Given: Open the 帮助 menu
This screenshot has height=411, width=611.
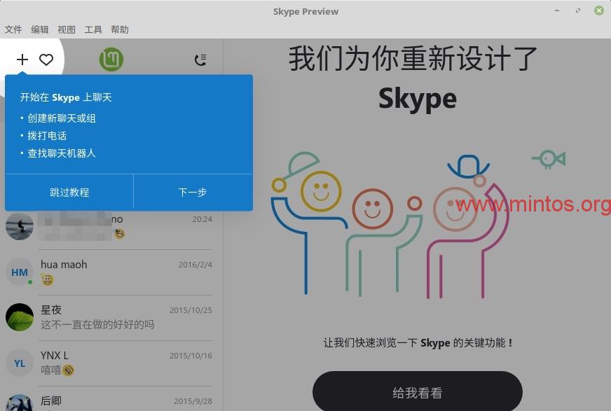Looking at the screenshot, I should pyautogui.click(x=120, y=29).
